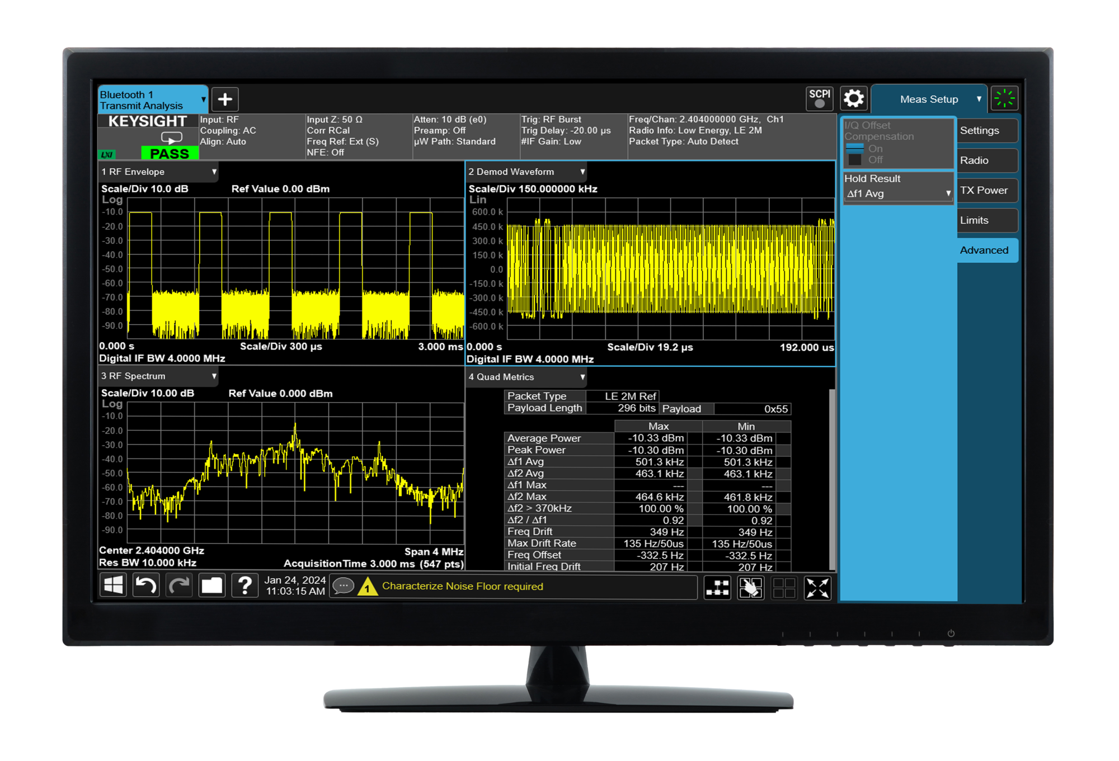Click the question mark help icon
Image resolution: width=1119 pixels, height=761 pixels.
pyautogui.click(x=245, y=586)
